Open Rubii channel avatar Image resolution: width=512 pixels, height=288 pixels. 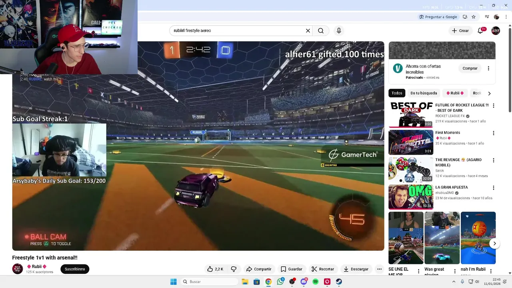[x=18, y=269]
